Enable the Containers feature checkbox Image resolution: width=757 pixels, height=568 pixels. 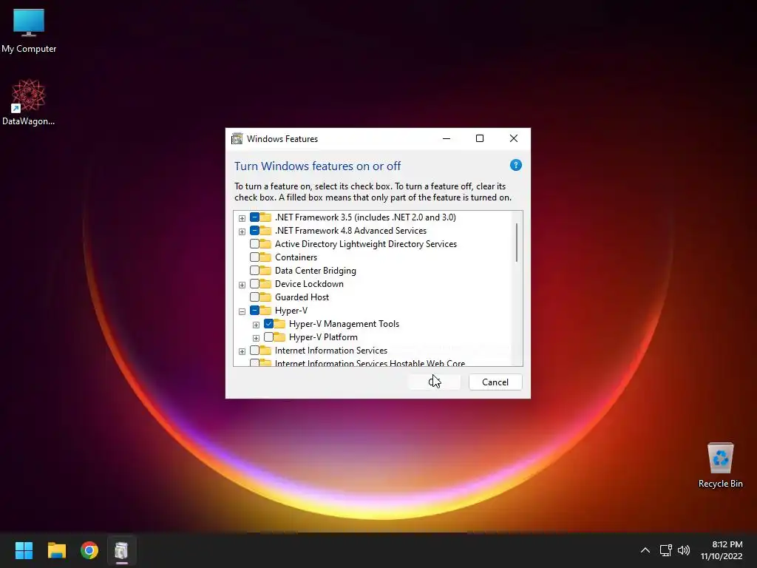254,257
